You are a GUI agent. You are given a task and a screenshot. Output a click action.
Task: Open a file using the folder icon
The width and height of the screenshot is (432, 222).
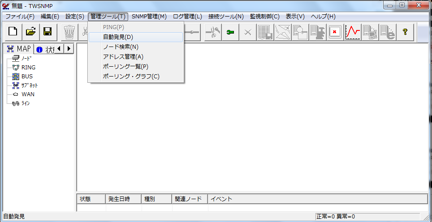click(30, 32)
